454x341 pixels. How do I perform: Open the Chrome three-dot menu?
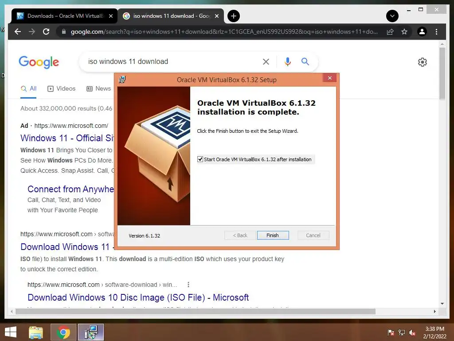point(436,32)
